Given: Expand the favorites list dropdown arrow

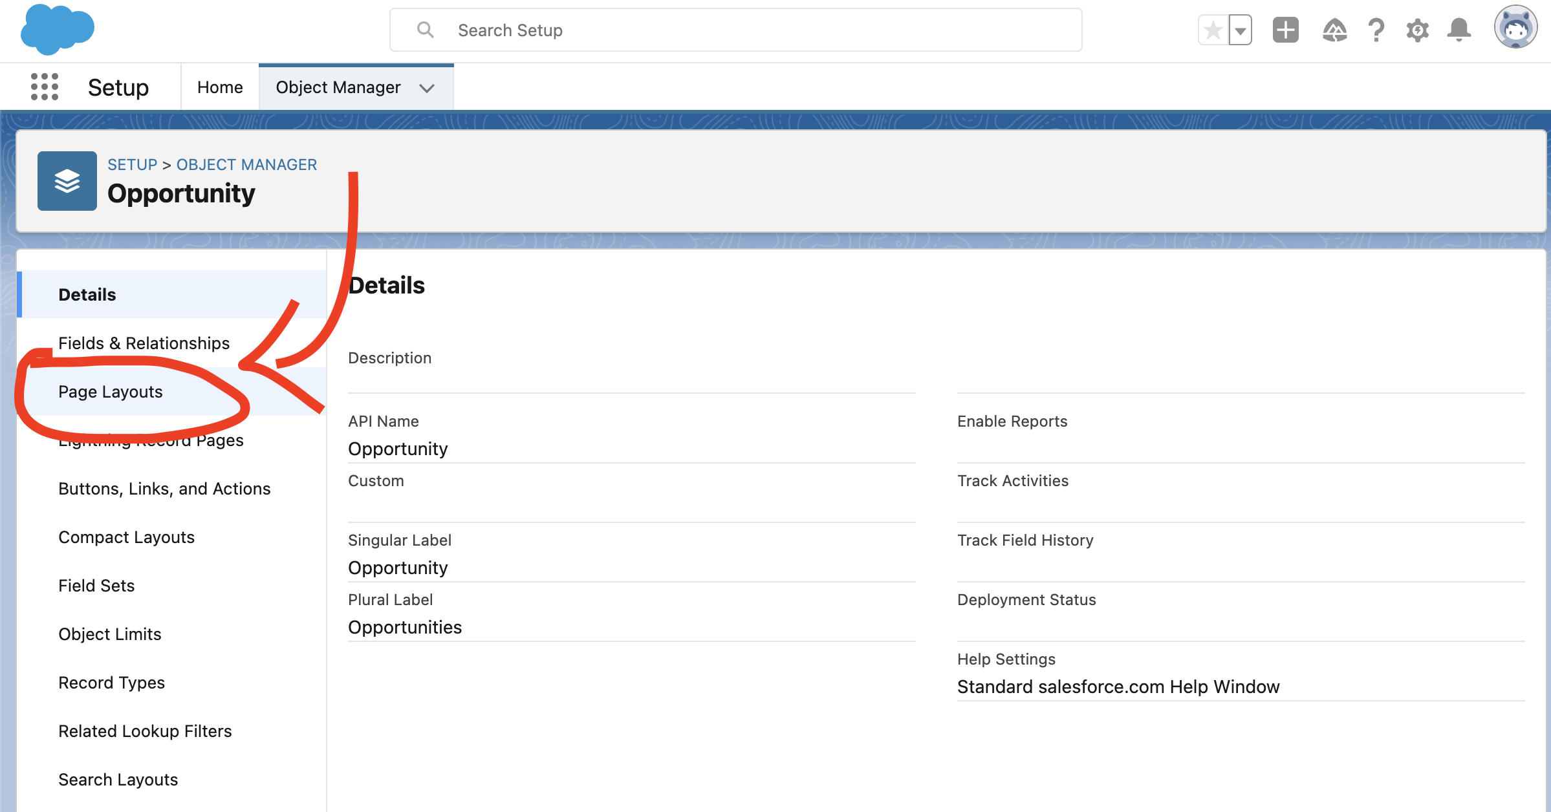Looking at the screenshot, I should click(1240, 30).
